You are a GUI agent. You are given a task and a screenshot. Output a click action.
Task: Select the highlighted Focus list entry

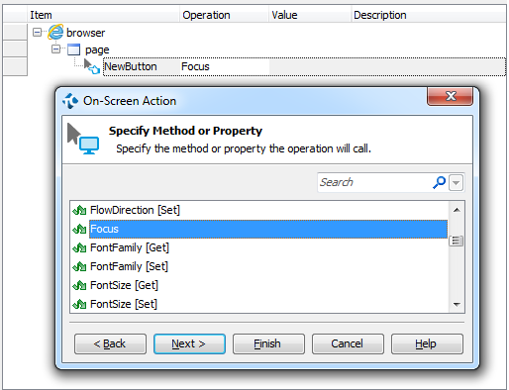268,229
